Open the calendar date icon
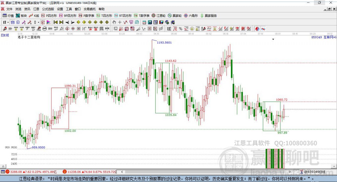The width and height of the screenshot is (337, 182). (x=144, y=22)
